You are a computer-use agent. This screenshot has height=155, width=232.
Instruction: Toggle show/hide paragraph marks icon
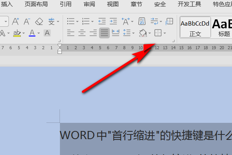click(154, 21)
